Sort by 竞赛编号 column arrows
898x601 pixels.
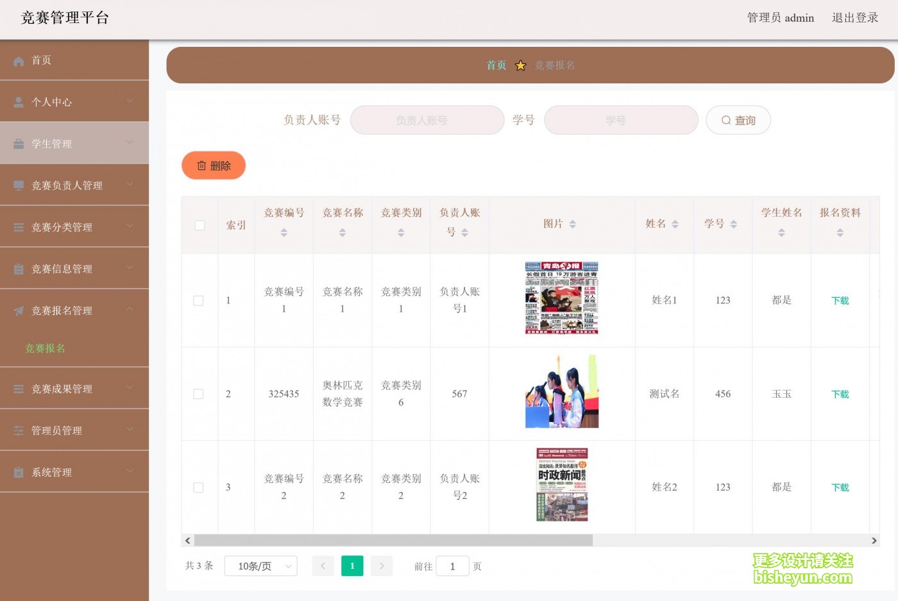click(x=284, y=233)
